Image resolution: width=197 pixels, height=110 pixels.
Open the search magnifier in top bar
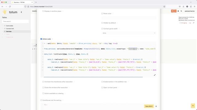pyautogui.click(x=181, y=11)
